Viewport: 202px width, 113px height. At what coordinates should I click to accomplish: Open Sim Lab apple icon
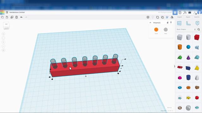180,13
